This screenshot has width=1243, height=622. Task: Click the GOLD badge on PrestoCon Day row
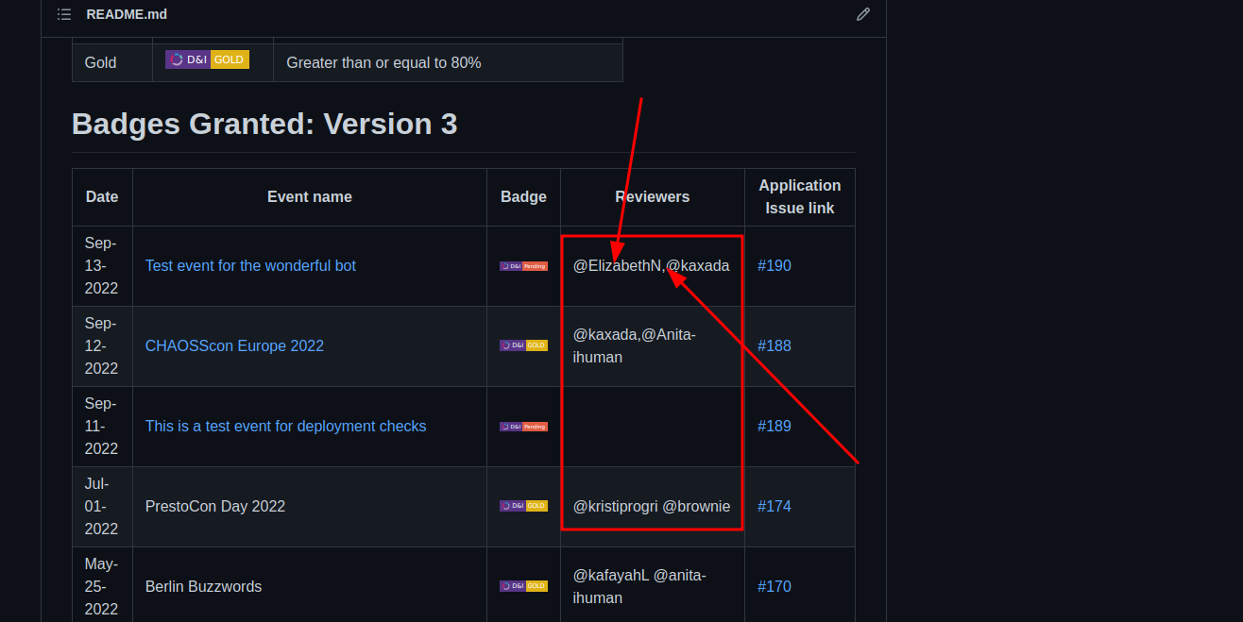coord(523,506)
